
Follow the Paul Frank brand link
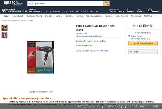point(83,34)
